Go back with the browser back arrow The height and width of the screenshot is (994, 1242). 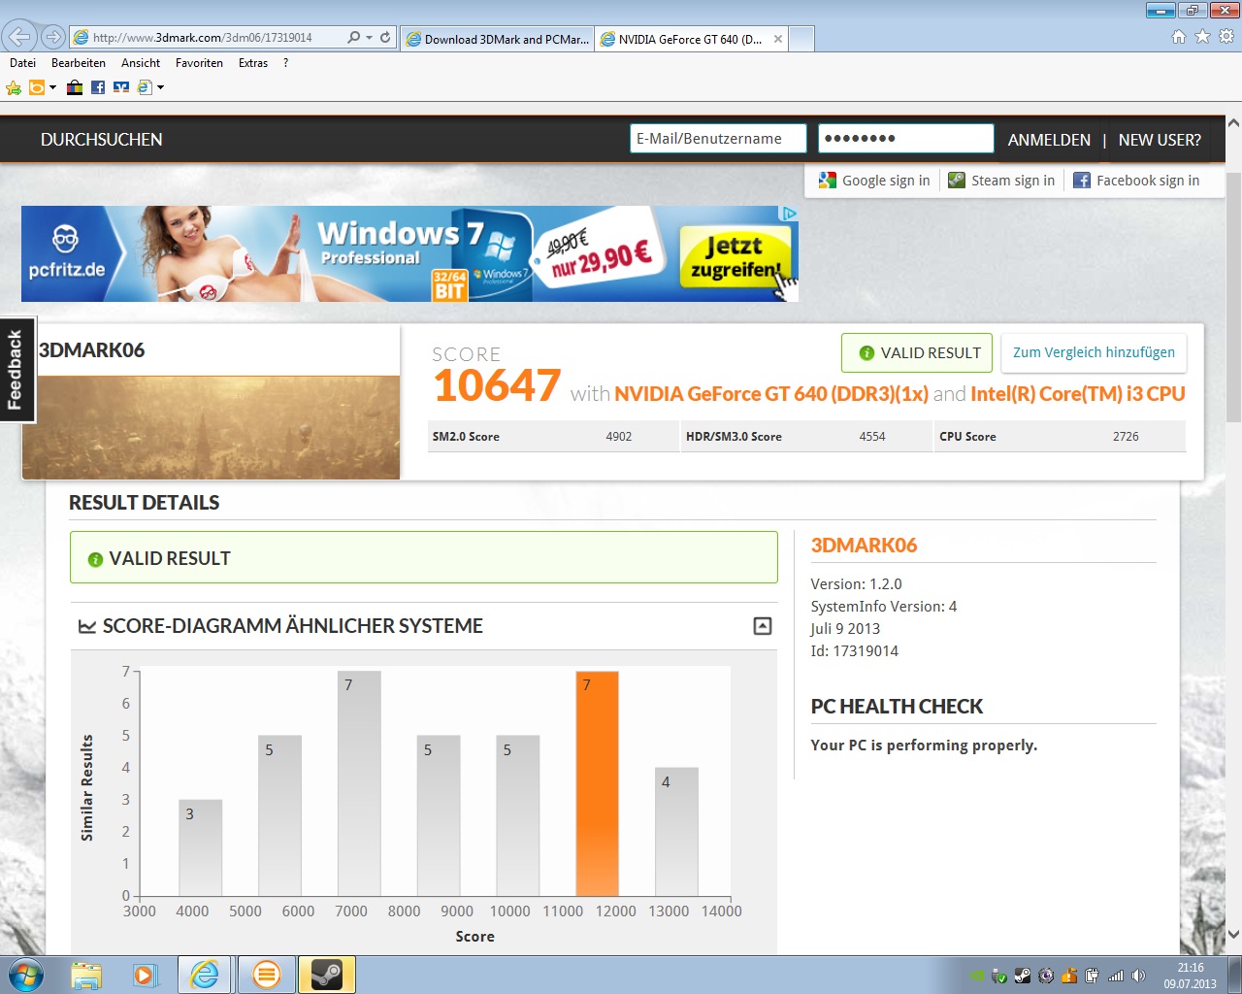click(19, 38)
